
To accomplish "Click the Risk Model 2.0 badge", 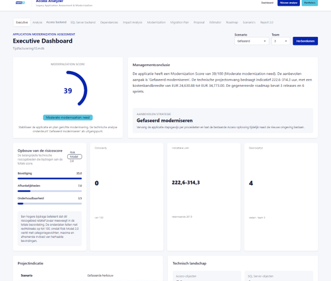I will point(75,157).
